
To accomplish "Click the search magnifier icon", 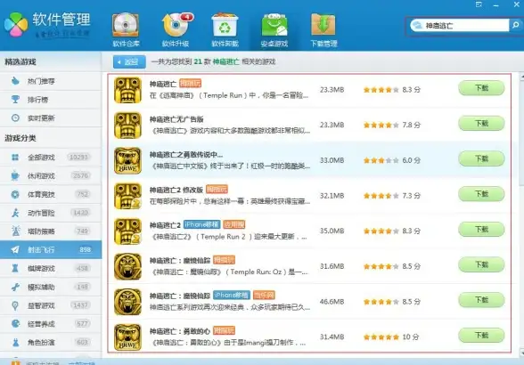I will pyautogui.click(x=515, y=26).
